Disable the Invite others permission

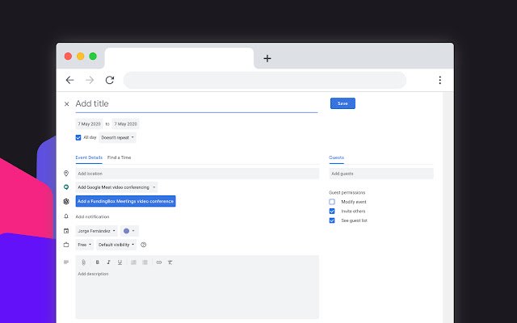pyautogui.click(x=332, y=211)
